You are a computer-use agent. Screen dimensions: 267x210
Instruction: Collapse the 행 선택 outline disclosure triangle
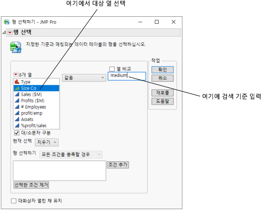[4, 32]
